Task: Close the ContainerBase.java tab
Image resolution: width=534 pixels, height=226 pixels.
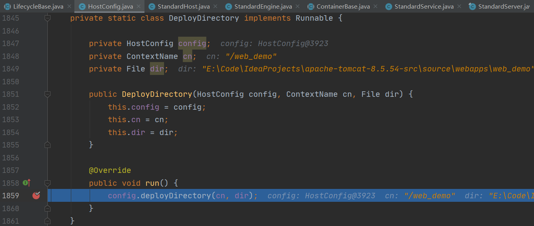Action: point(375,7)
